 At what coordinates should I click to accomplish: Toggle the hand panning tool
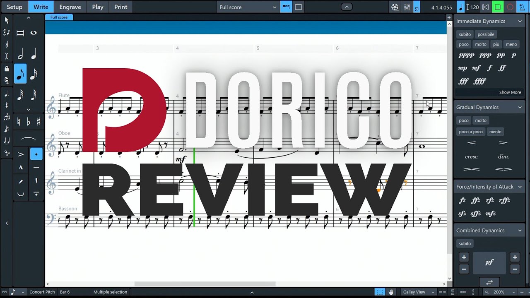pyautogui.click(x=391, y=292)
